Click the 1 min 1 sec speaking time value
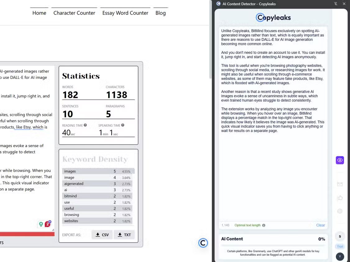350x262 pixels. pyautogui.click(x=108, y=133)
